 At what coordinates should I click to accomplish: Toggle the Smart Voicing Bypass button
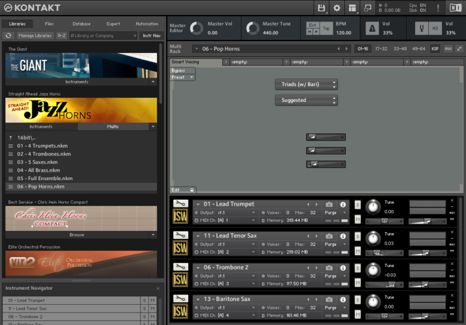click(x=182, y=70)
